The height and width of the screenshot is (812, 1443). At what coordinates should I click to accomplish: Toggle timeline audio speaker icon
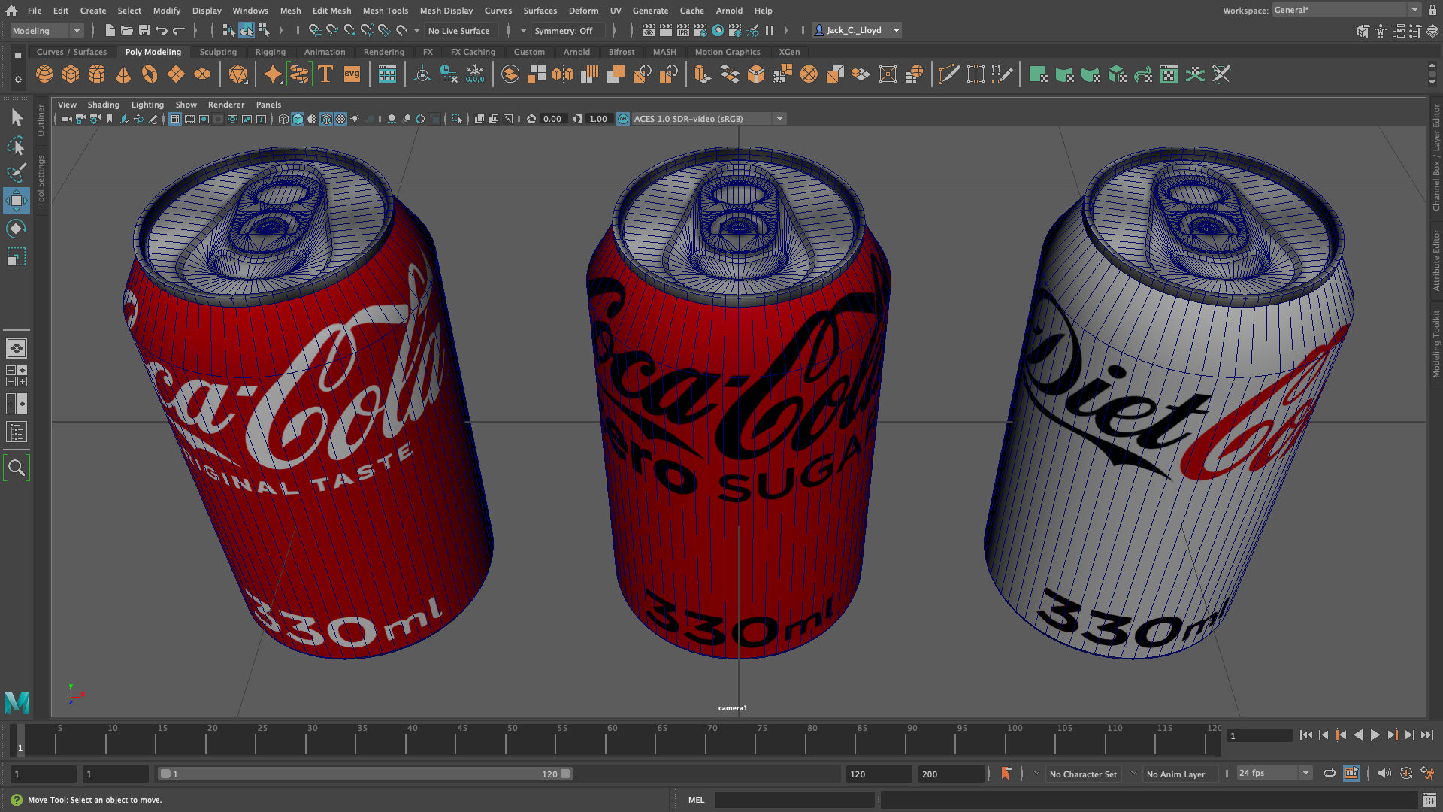pos(1384,774)
